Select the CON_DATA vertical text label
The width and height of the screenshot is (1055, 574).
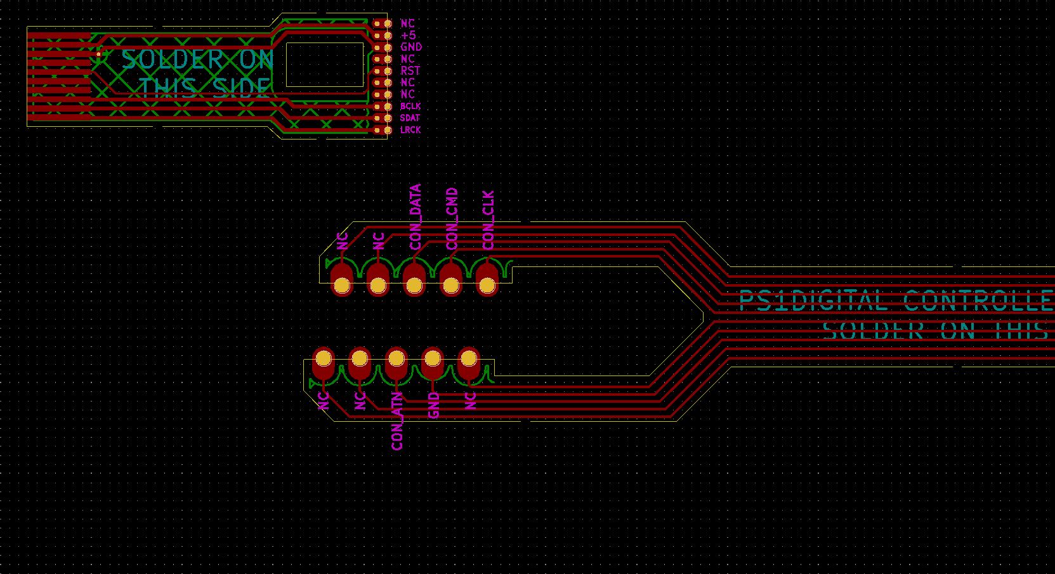pos(416,216)
